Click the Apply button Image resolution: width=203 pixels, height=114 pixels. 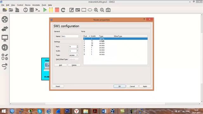click(x=145, y=86)
